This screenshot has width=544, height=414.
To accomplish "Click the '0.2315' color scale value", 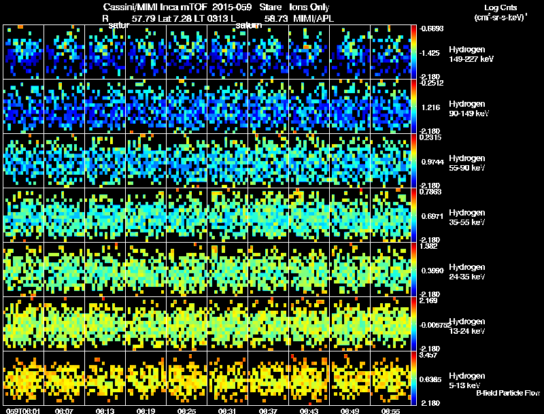I will pyautogui.click(x=430, y=137).
